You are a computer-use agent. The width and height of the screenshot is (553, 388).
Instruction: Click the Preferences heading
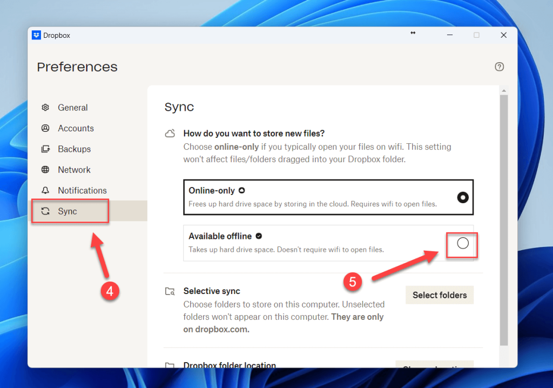[x=77, y=66]
